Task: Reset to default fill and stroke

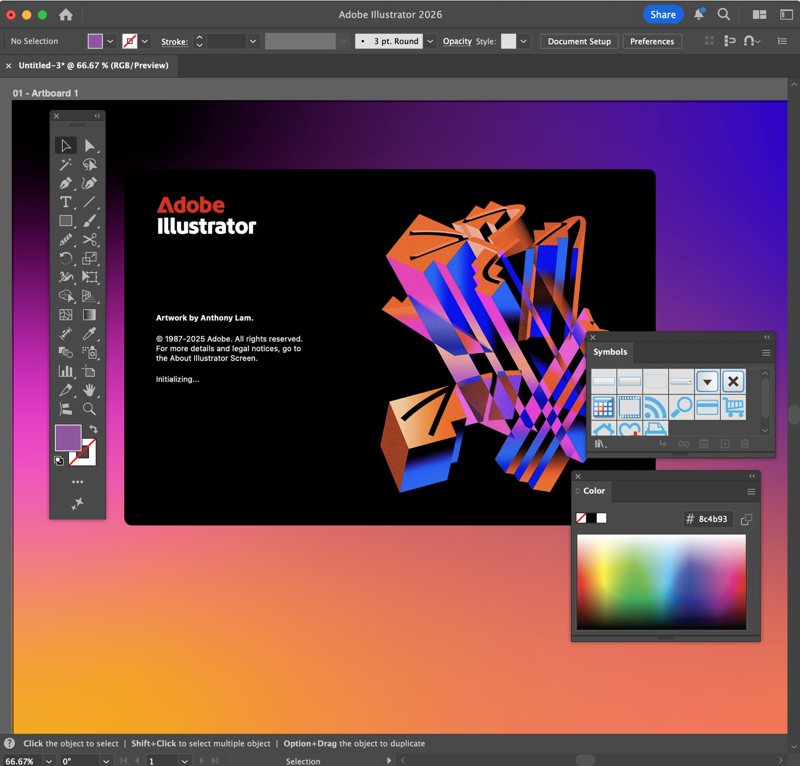Action: point(59,461)
